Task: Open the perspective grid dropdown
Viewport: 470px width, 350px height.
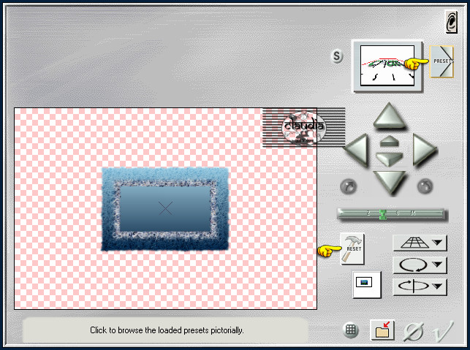Action: click(x=420, y=243)
